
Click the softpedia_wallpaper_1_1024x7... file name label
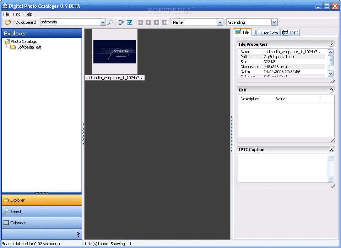click(x=115, y=78)
